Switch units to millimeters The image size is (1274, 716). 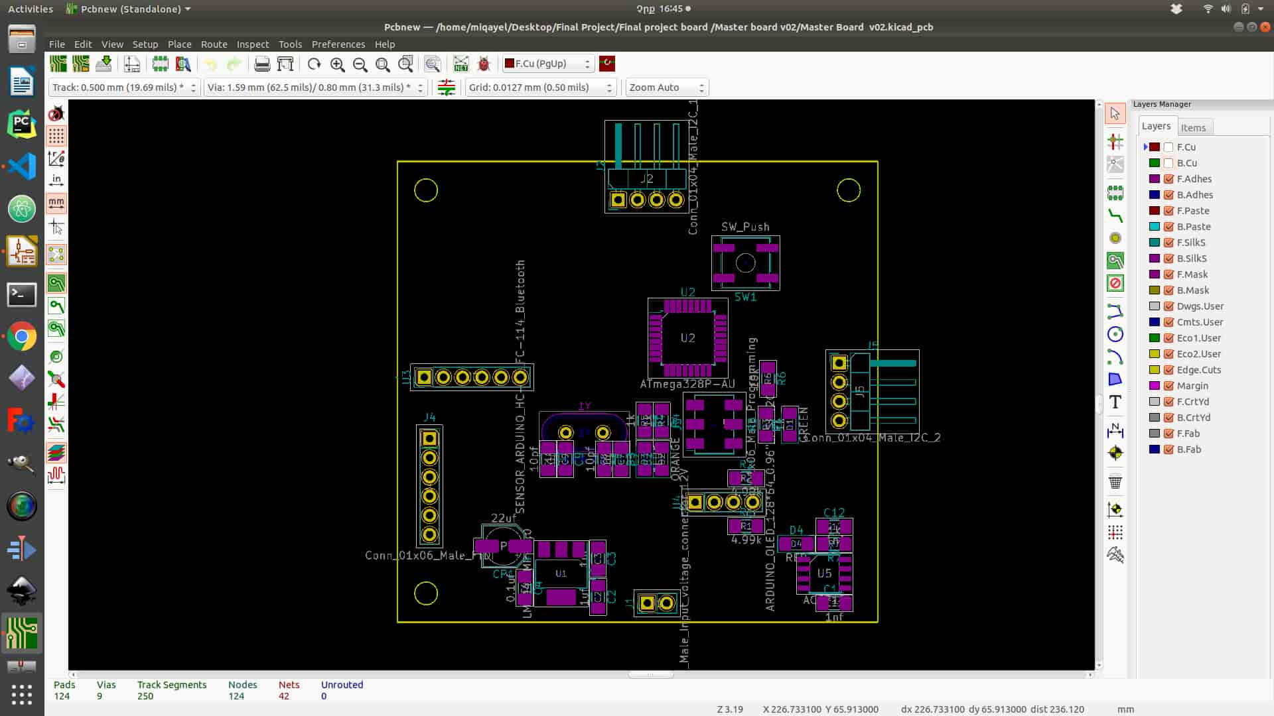coord(56,202)
